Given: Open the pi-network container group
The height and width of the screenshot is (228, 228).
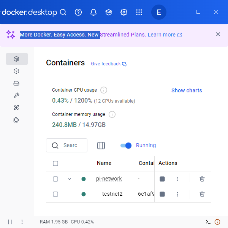Looking at the screenshot, I should pos(109,179).
